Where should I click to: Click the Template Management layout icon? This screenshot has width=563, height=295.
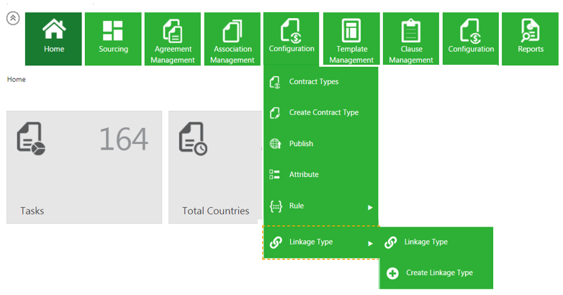(x=351, y=31)
